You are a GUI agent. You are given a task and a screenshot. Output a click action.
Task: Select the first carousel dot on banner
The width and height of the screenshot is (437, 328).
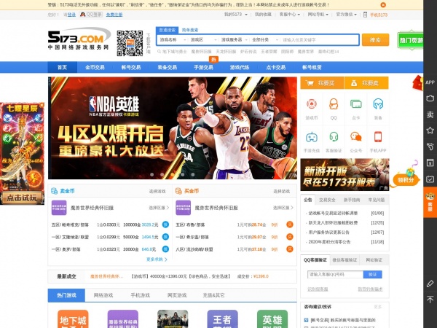152,175
